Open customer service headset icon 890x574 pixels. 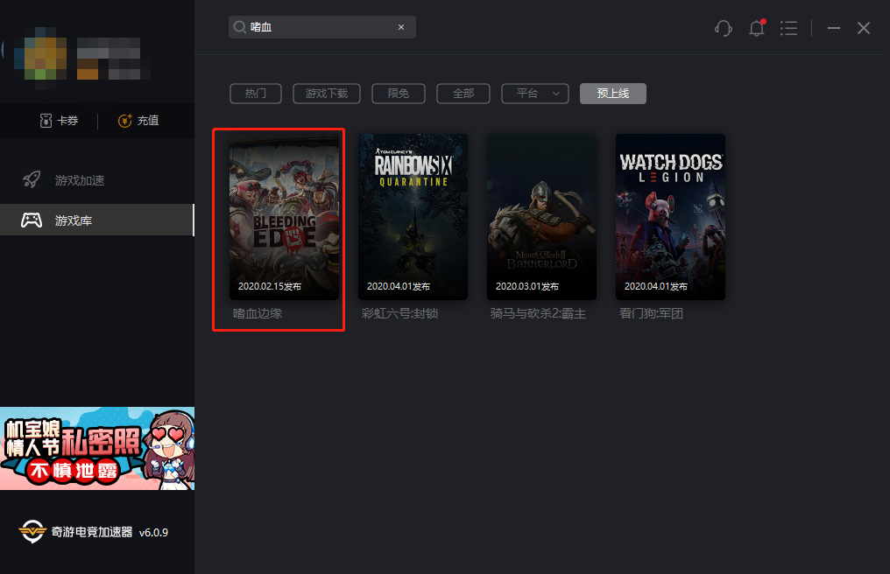point(724,28)
